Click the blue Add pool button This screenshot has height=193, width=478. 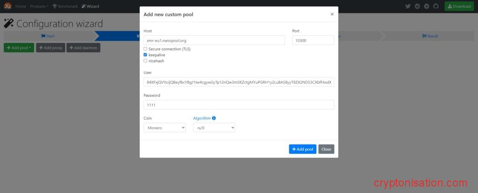pos(302,149)
